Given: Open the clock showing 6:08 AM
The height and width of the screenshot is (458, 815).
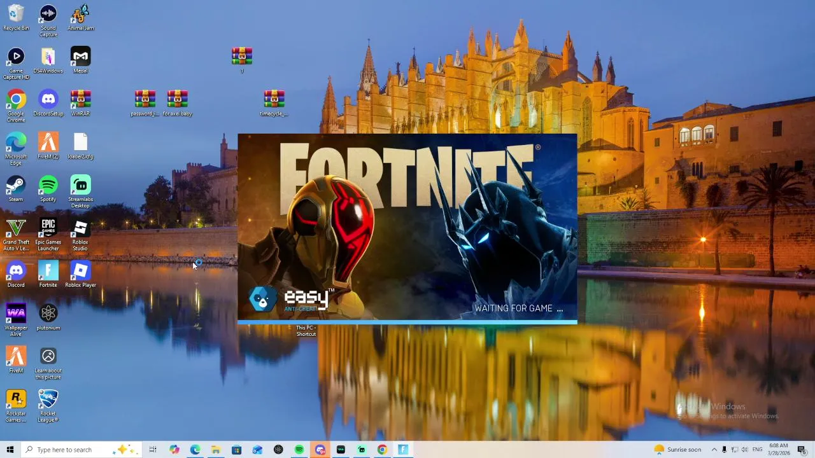Looking at the screenshot, I should pyautogui.click(x=779, y=450).
